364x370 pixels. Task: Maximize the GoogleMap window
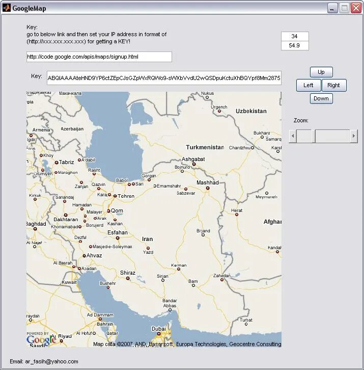point(344,8)
